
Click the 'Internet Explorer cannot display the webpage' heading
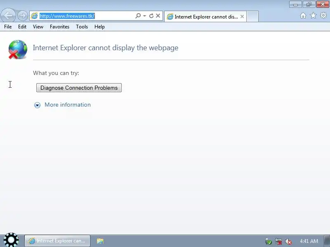[x=106, y=48]
